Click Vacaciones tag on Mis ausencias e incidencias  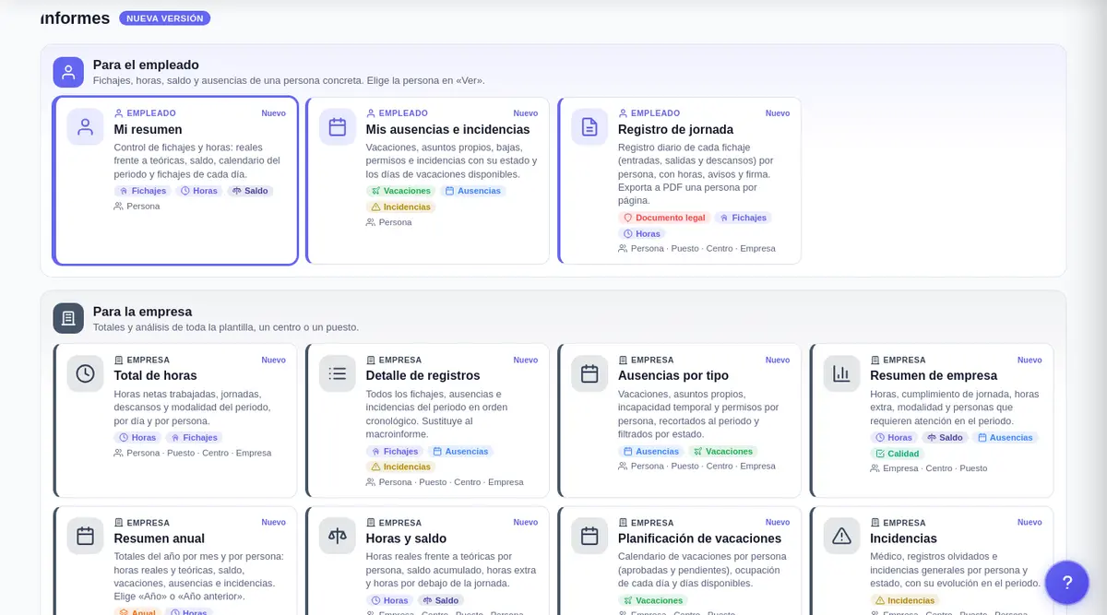(400, 191)
